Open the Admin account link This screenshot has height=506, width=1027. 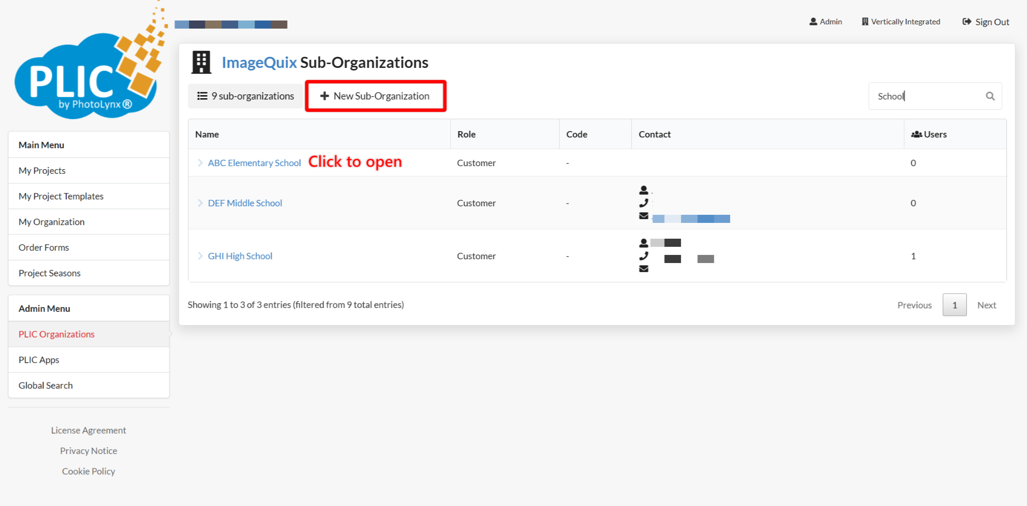point(825,21)
